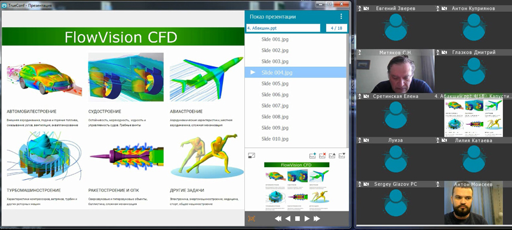Move slide down with the down-arrow icon
Screen dimensions: 512x230
(342, 155)
